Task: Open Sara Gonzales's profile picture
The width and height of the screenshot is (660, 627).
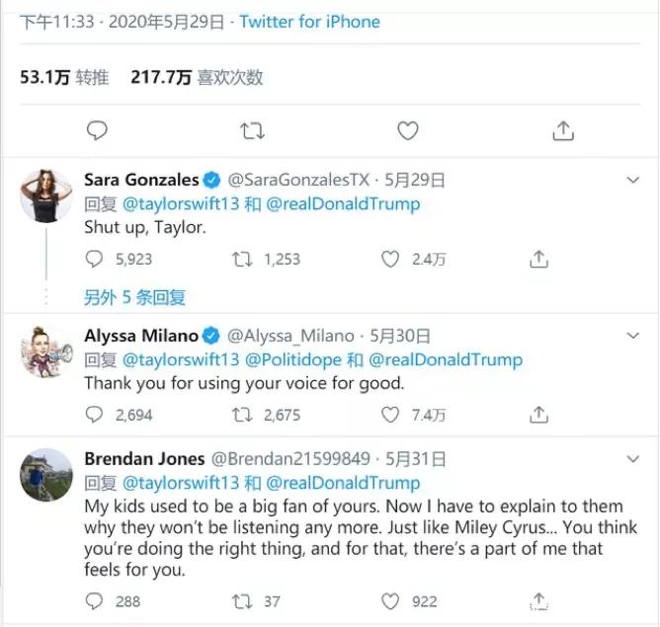Action: [45, 196]
